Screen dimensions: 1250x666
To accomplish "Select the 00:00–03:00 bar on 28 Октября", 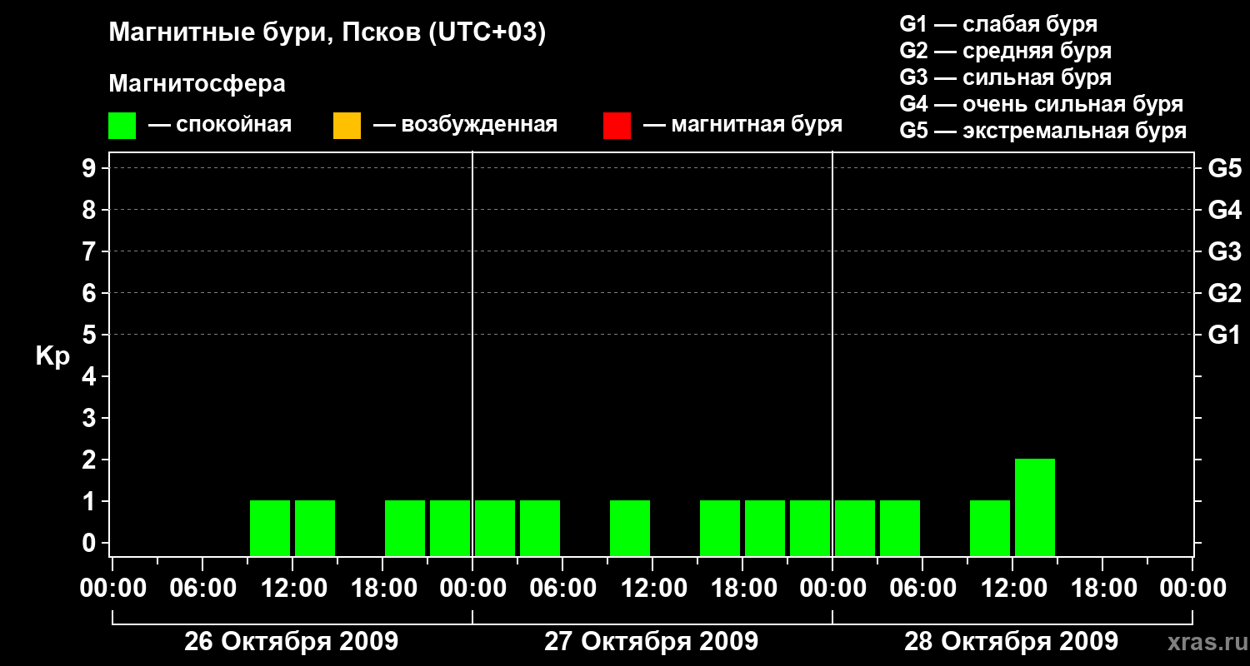I will pyautogui.click(x=855, y=528).
